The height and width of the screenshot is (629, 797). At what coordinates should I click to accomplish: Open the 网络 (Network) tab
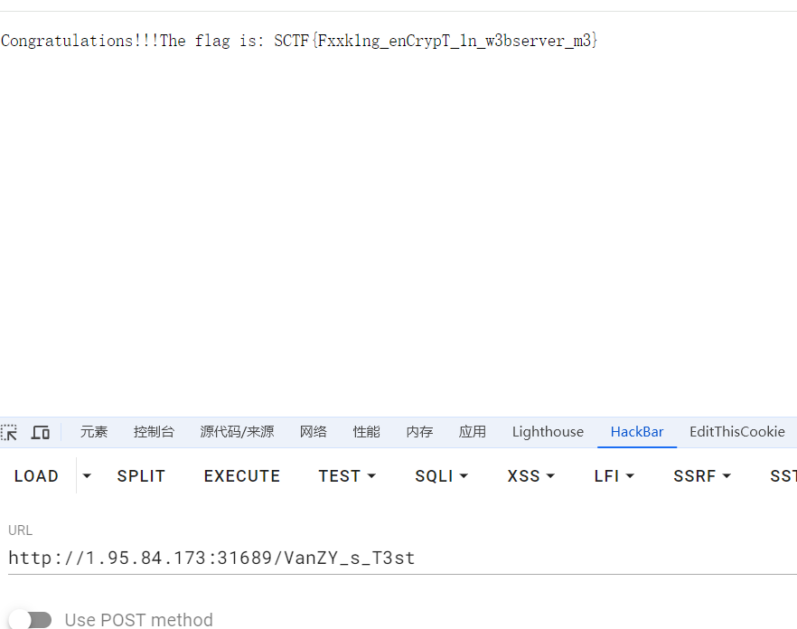314,432
